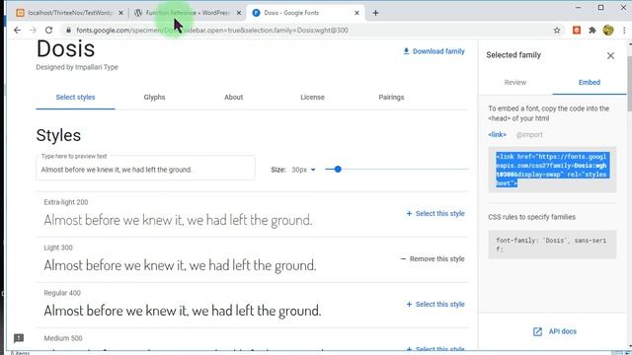Click the 'Designed by Impallari Type' text
Viewport: 632px width, 355px height.
(x=77, y=67)
